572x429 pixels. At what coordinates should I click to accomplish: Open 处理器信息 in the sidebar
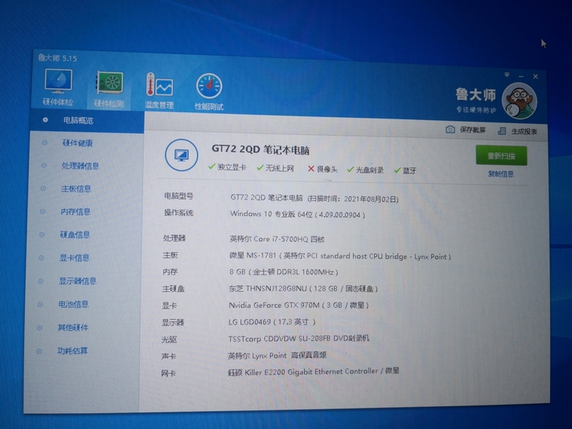click(x=80, y=166)
